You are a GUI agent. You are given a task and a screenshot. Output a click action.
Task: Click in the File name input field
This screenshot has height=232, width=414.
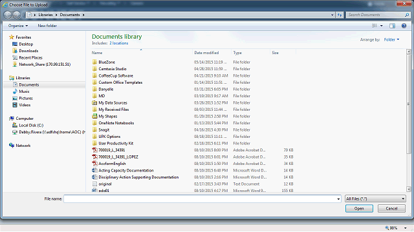pos(200,199)
